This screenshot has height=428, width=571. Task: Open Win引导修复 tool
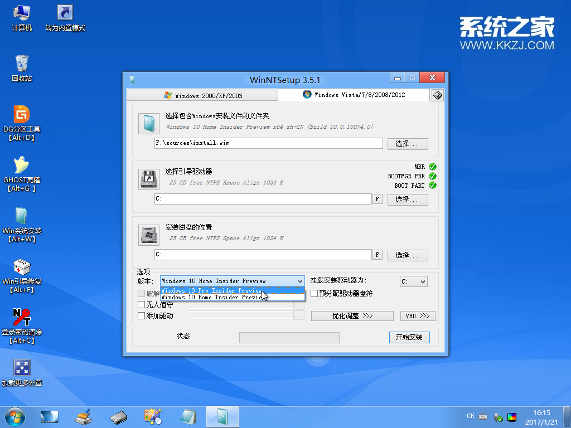click(x=22, y=267)
